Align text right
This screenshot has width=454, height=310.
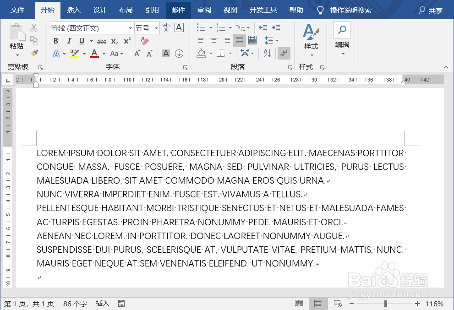pos(227,40)
